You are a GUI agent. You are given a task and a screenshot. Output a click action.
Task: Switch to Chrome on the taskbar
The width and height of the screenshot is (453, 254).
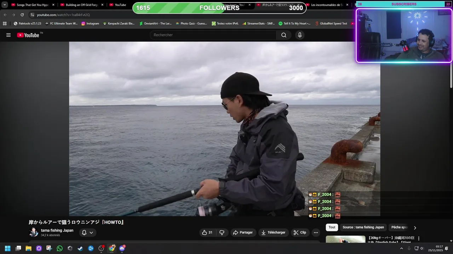pos(112,248)
